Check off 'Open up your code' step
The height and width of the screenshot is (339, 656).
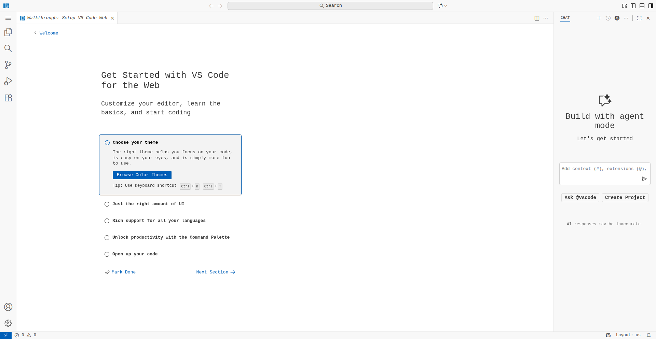(107, 254)
